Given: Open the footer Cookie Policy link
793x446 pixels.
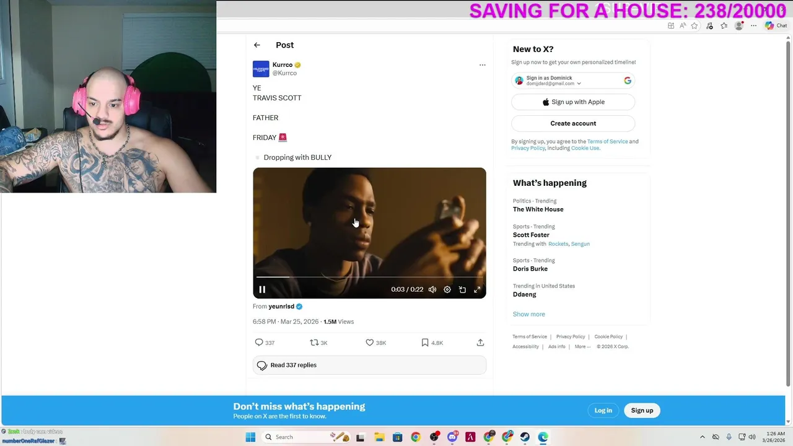Looking at the screenshot, I should (608, 337).
